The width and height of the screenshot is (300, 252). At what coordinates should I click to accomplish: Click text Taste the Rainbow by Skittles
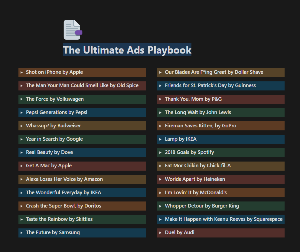click(59, 219)
